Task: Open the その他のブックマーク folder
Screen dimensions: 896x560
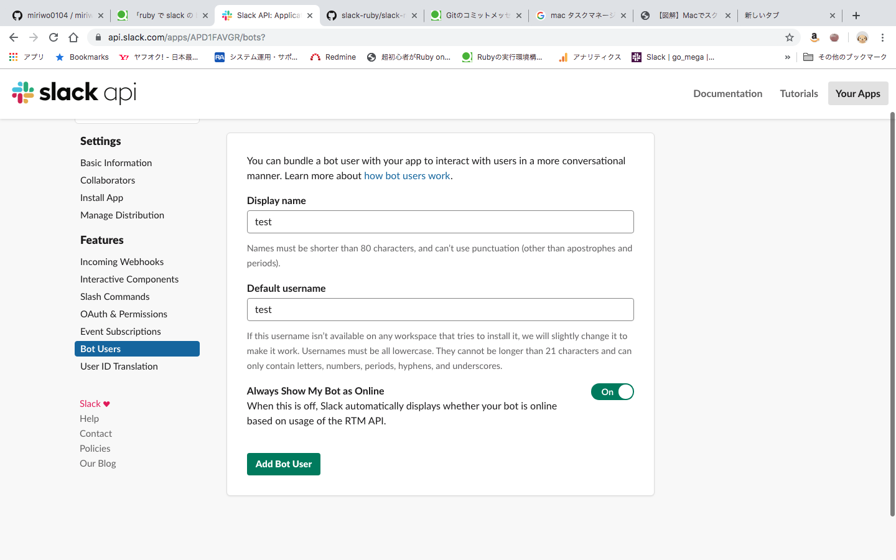Action: point(845,57)
